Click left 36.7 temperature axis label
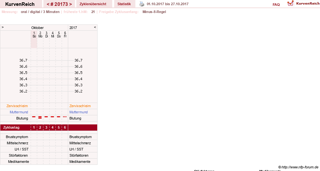 [23, 60]
